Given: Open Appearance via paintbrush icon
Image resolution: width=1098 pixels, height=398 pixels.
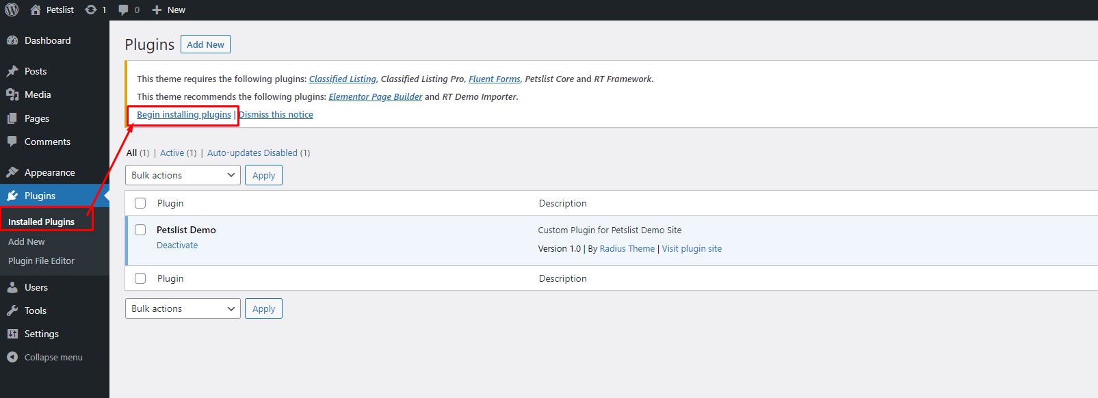Looking at the screenshot, I should pos(12,172).
